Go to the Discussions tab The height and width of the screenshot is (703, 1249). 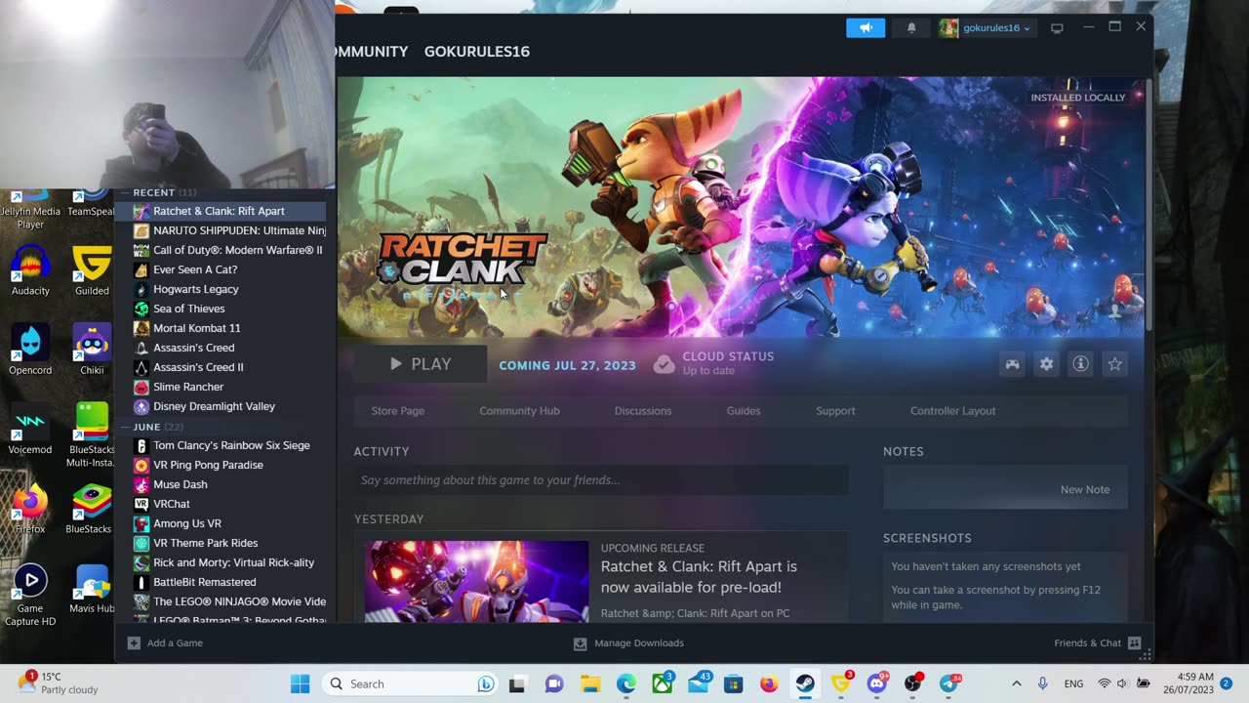click(643, 411)
